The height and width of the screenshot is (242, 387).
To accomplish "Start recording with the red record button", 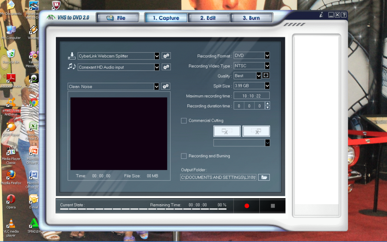I will tap(246, 206).
